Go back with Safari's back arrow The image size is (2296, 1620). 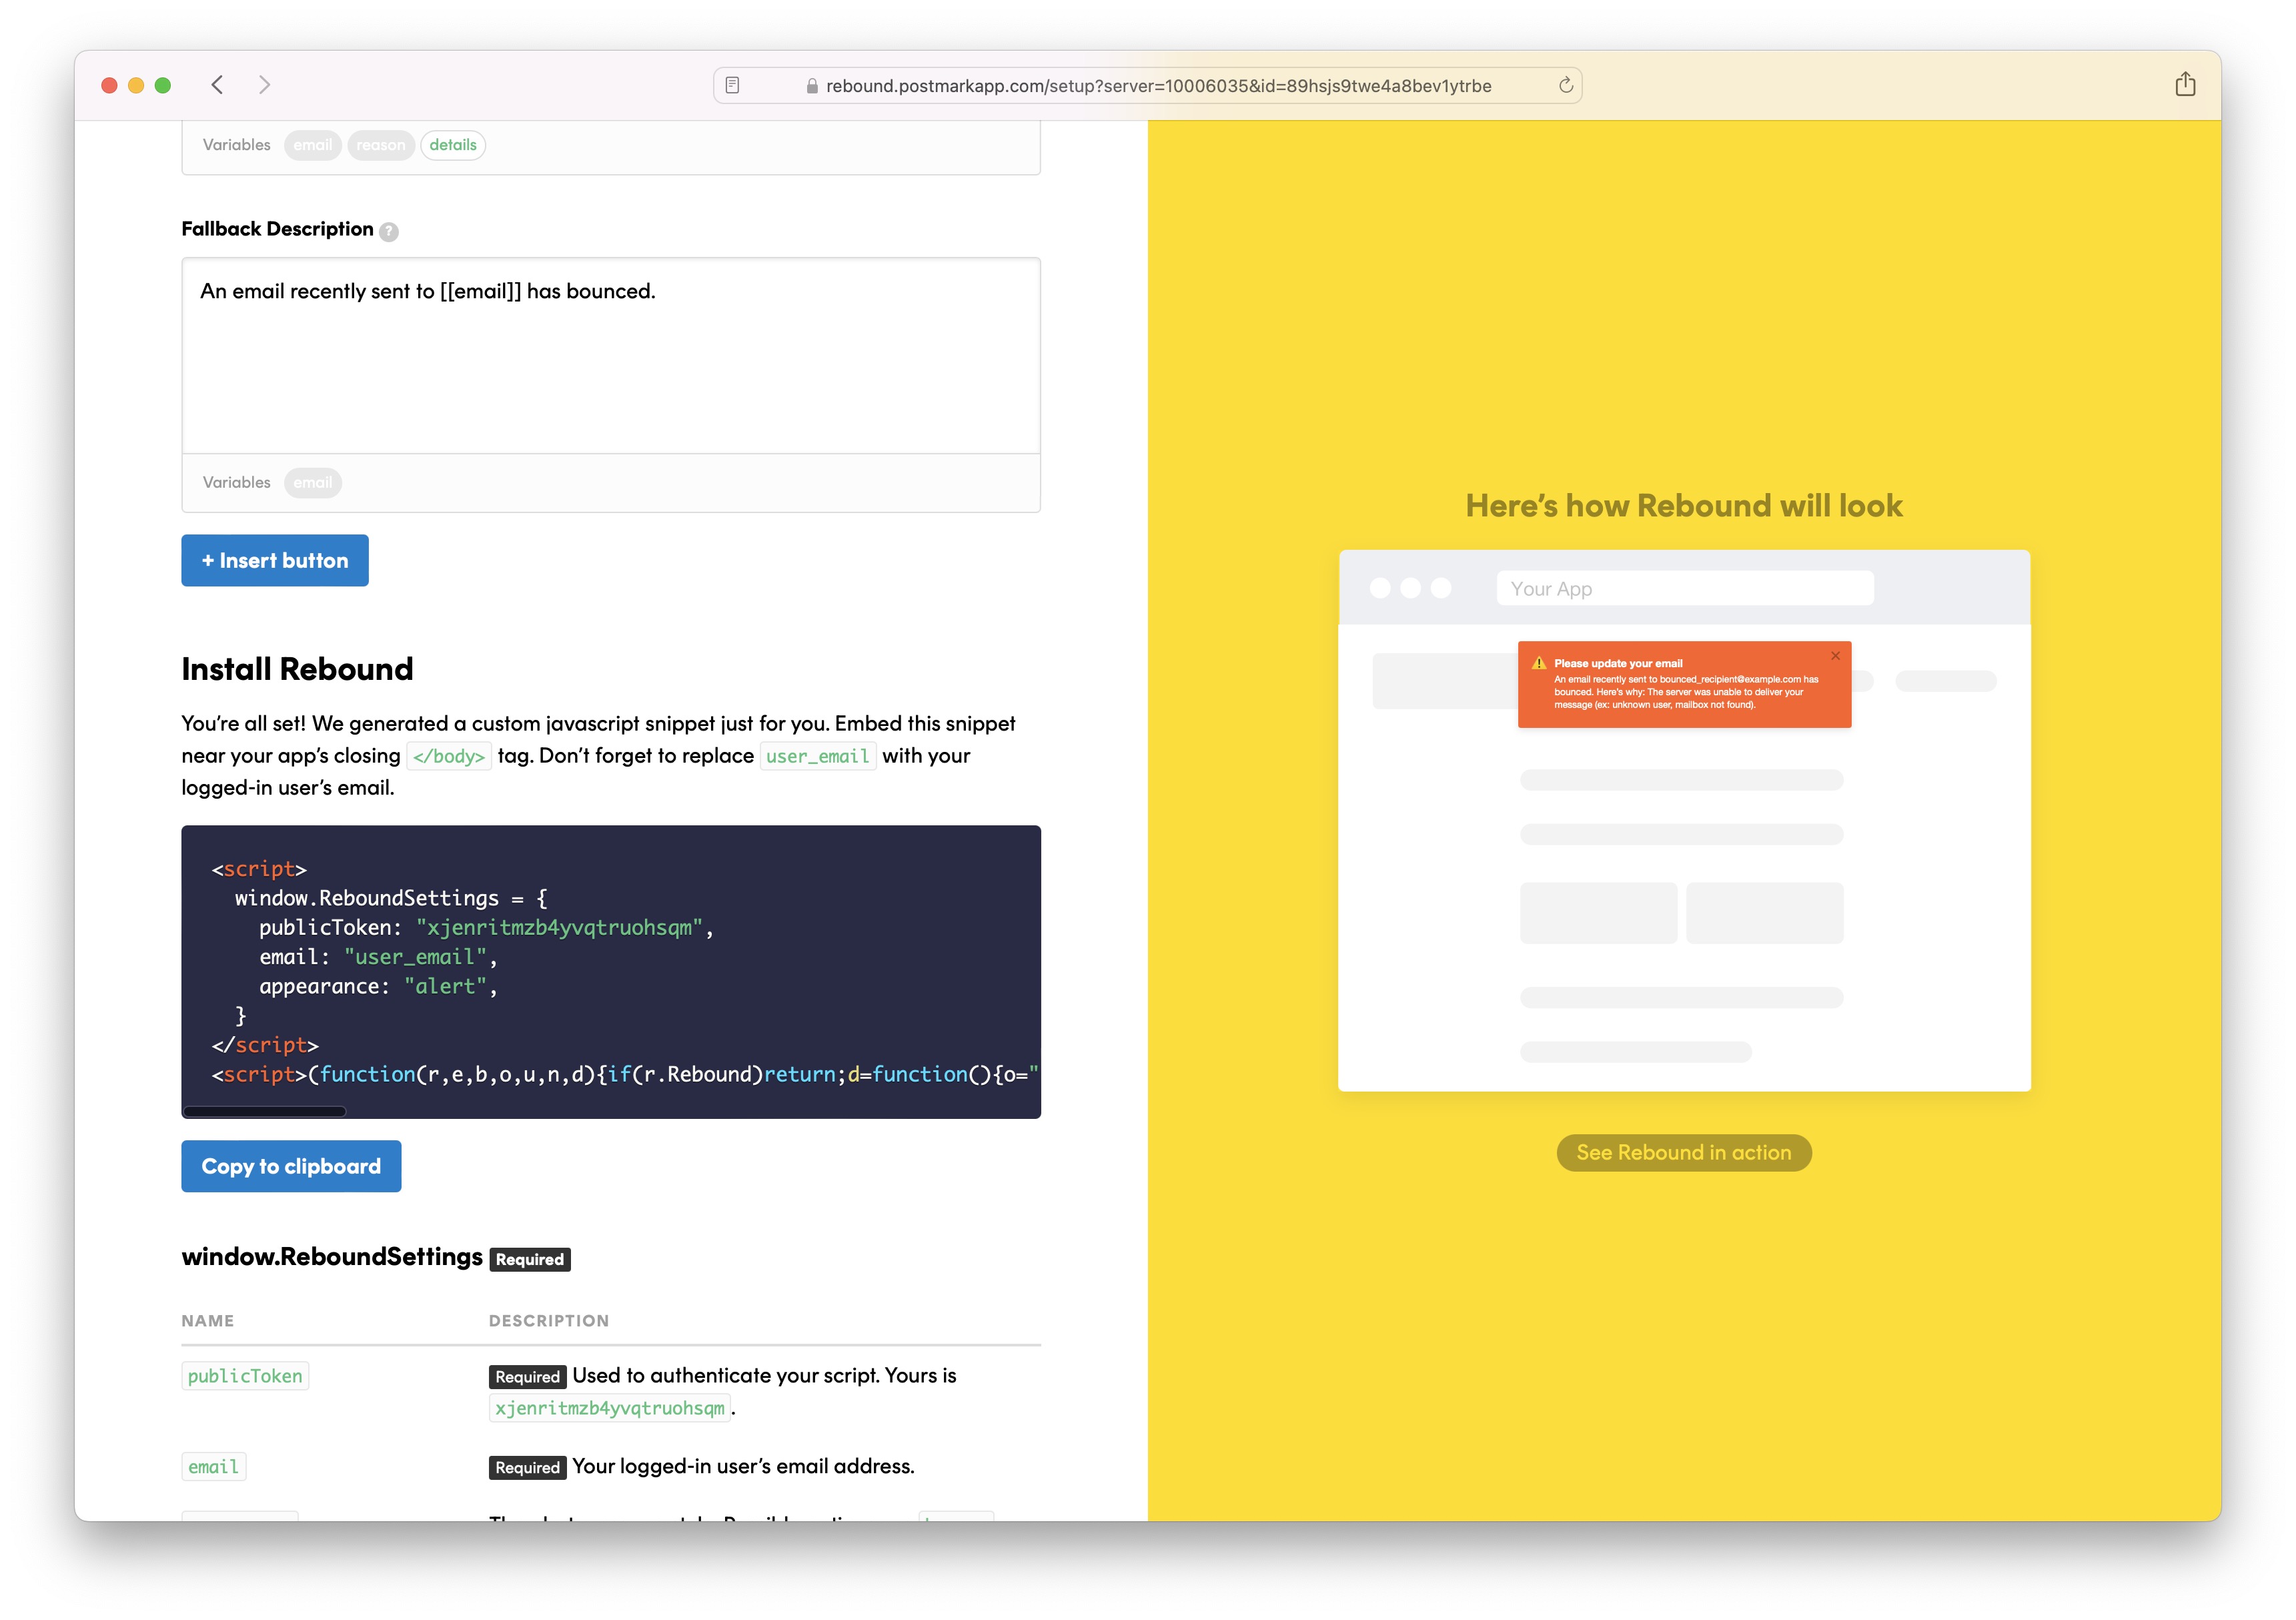pyautogui.click(x=217, y=85)
